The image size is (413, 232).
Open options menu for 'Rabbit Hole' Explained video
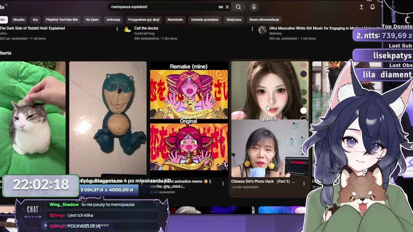(117, 29)
